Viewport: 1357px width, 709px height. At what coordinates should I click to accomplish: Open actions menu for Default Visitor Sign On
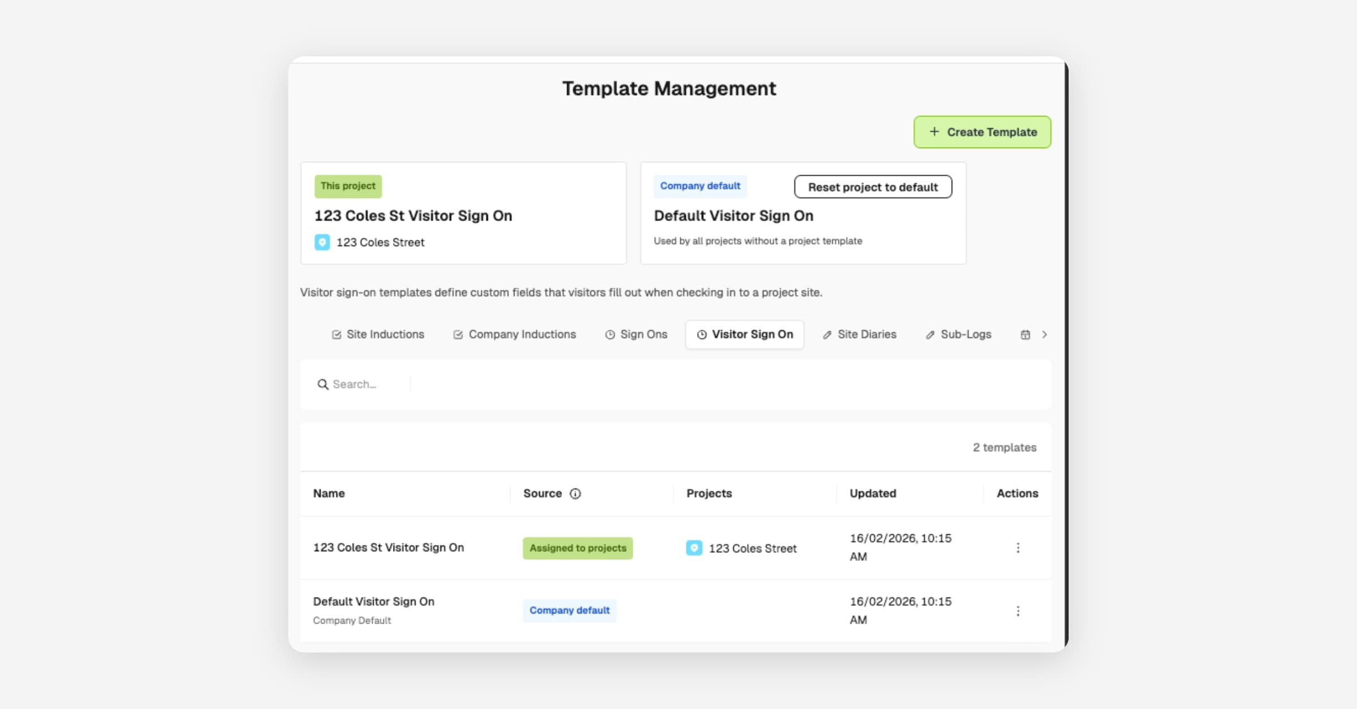point(1018,611)
